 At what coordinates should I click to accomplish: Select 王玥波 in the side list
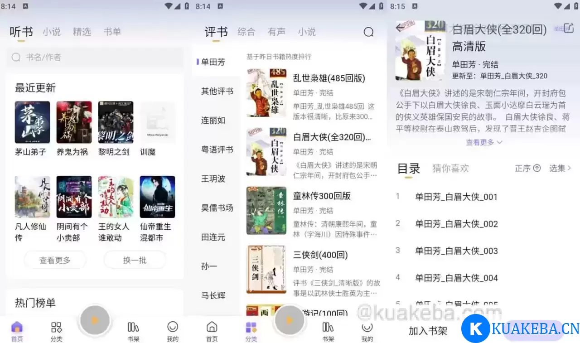[213, 179]
